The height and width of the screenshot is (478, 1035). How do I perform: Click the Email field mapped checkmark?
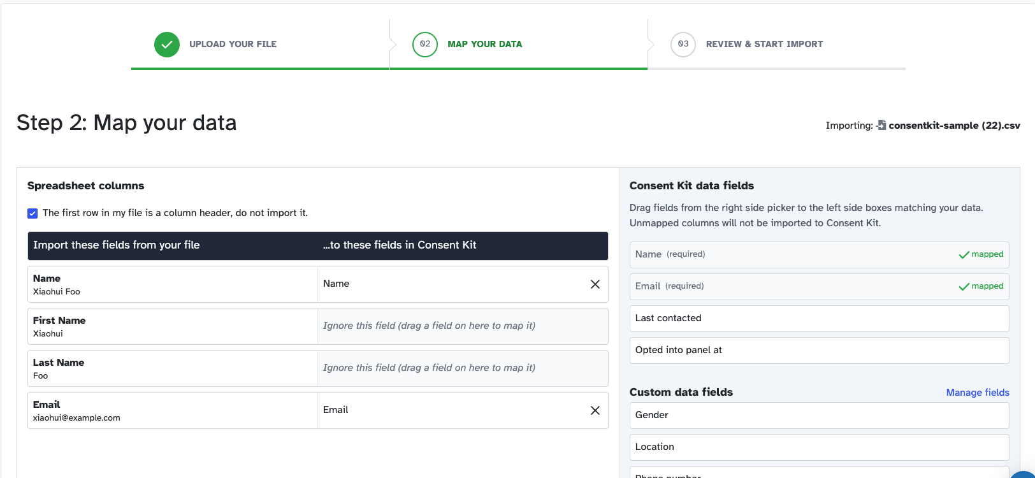point(964,287)
